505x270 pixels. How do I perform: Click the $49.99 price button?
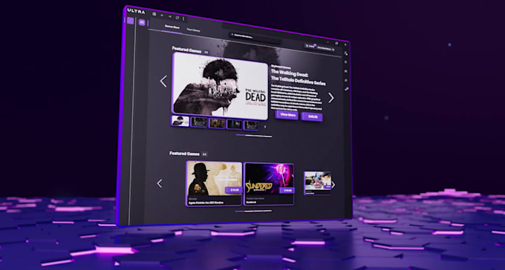click(312, 116)
